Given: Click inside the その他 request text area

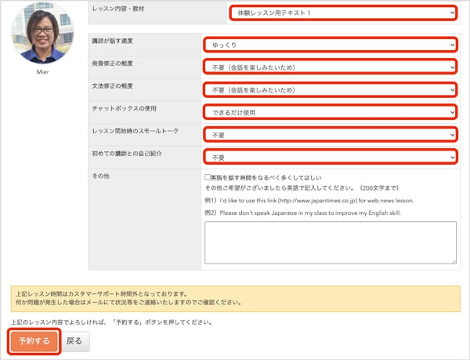Looking at the screenshot, I should (330, 242).
